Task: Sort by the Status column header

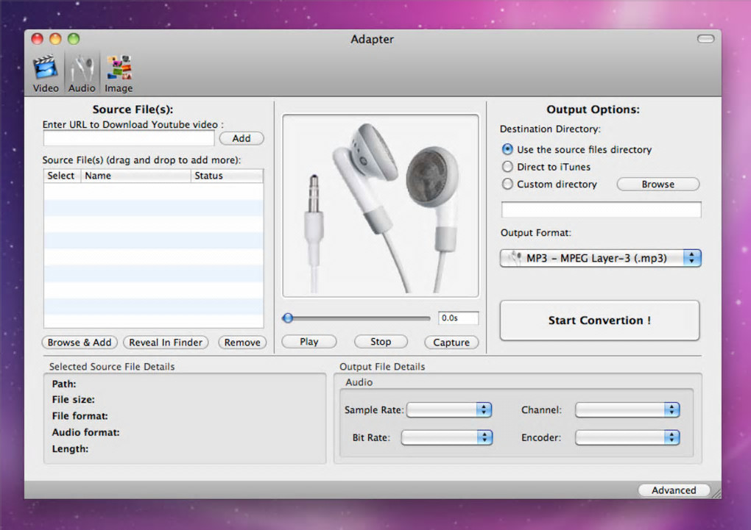Action: tap(227, 176)
